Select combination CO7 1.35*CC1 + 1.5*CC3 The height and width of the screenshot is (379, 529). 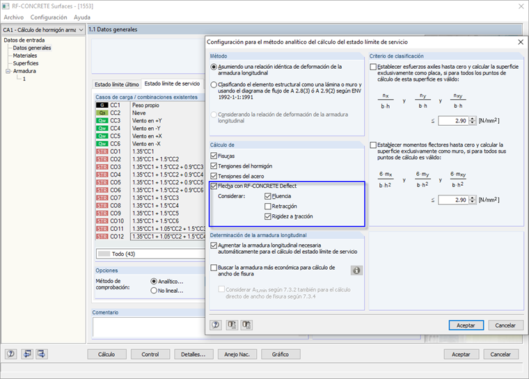click(x=150, y=198)
